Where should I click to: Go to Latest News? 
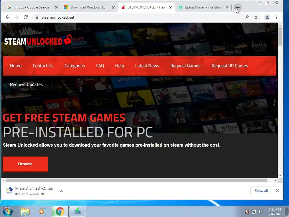pos(147,66)
